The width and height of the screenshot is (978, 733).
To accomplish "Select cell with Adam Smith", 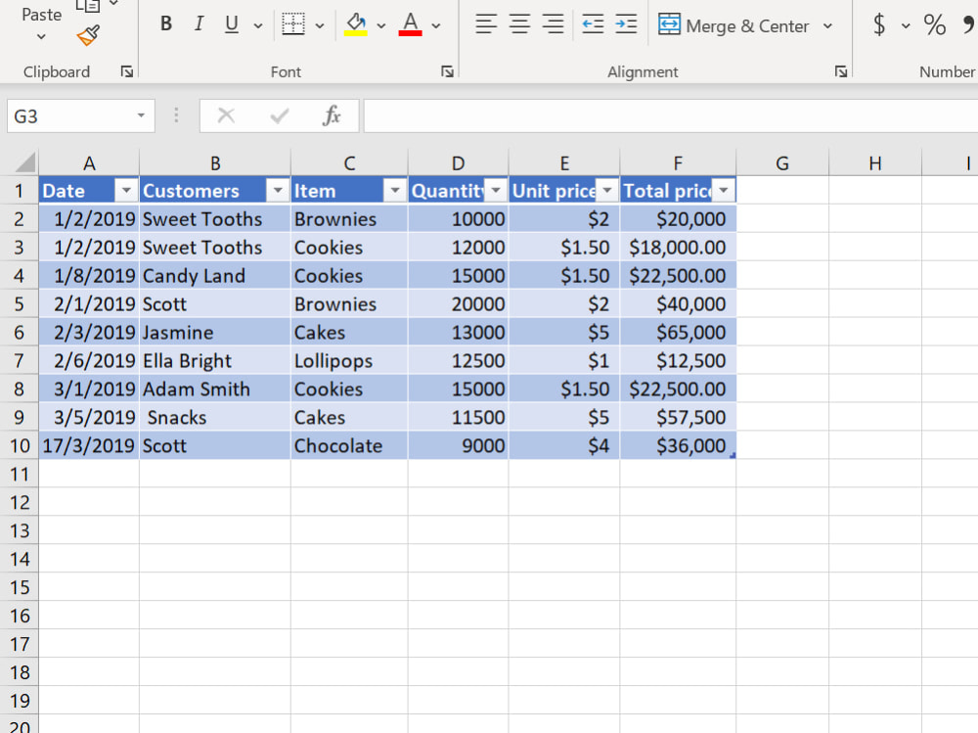I will (215, 389).
